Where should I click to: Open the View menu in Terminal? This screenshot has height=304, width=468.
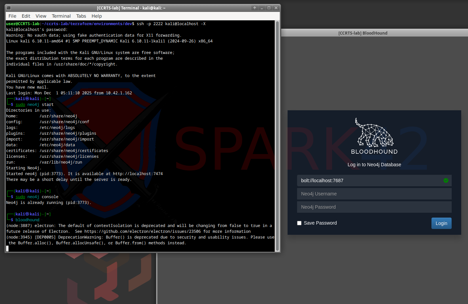click(x=41, y=16)
